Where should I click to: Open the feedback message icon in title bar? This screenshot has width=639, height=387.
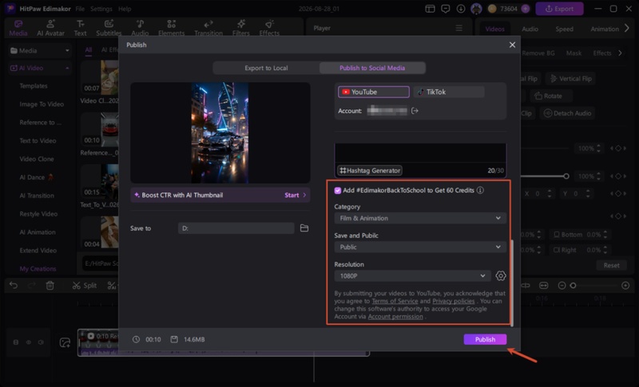pos(446,9)
